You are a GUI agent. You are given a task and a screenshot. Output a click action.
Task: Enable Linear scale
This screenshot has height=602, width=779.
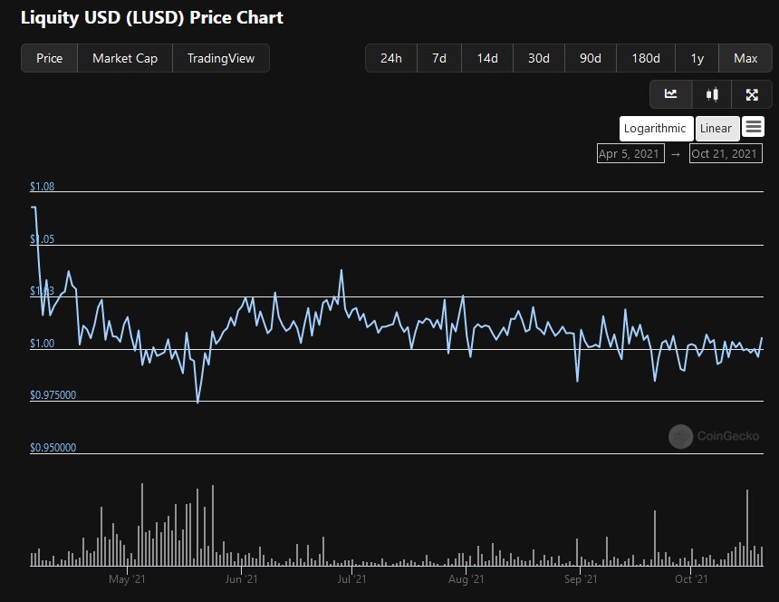tap(716, 128)
